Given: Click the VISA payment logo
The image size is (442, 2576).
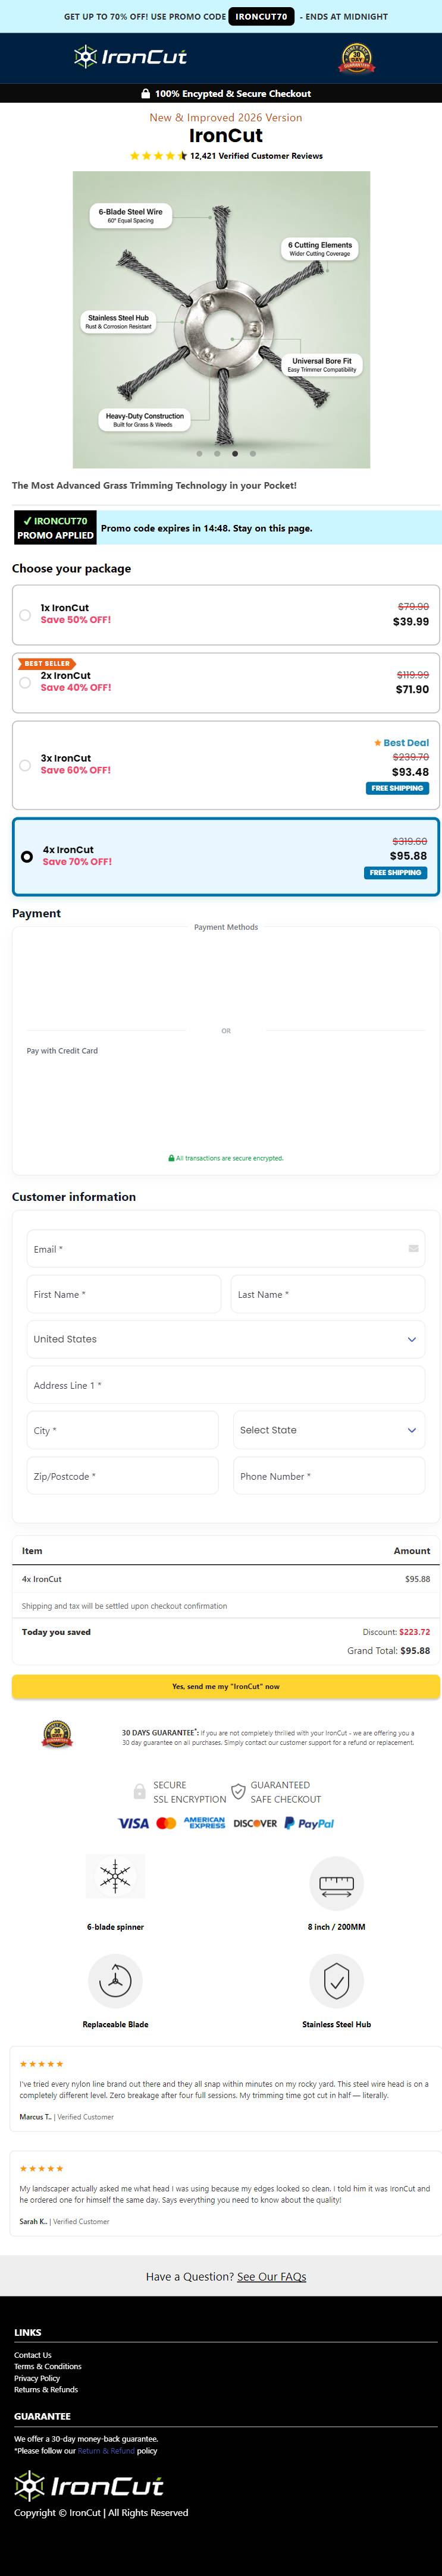Looking at the screenshot, I should [x=133, y=1823].
